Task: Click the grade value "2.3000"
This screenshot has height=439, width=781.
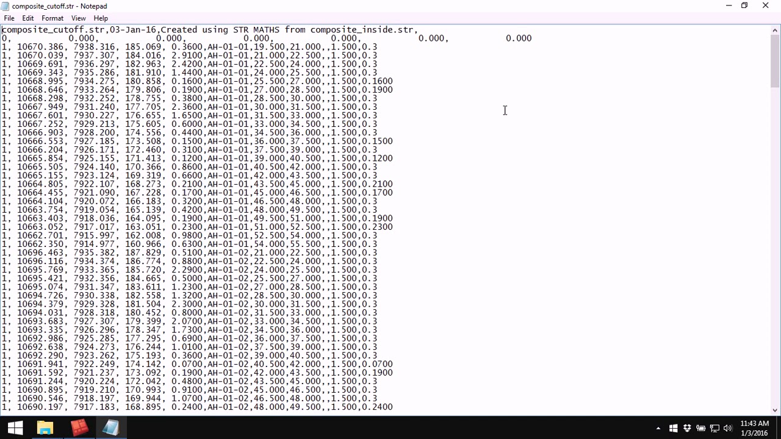Action: coord(187,304)
